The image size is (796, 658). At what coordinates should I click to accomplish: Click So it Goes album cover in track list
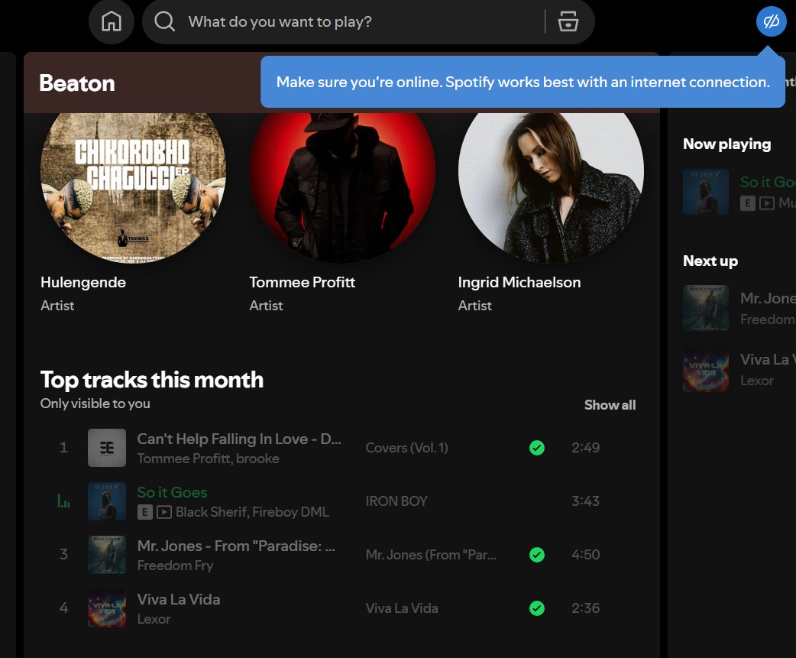pyautogui.click(x=107, y=501)
